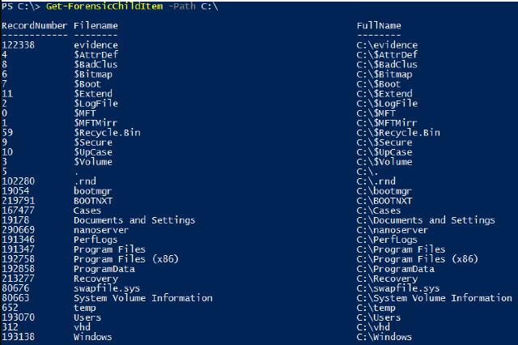Select the Program Files (x86) filename
This screenshot has height=345, width=518.
[x=126, y=259]
